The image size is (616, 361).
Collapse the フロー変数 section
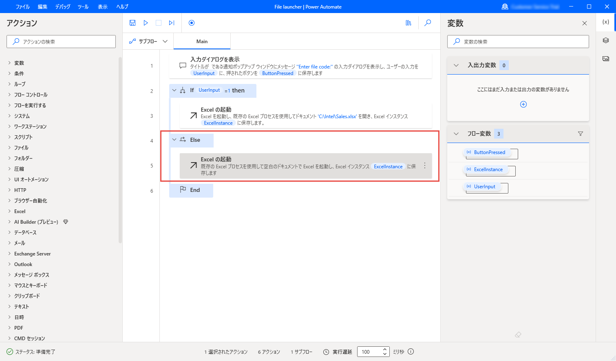(x=456, y=134)
